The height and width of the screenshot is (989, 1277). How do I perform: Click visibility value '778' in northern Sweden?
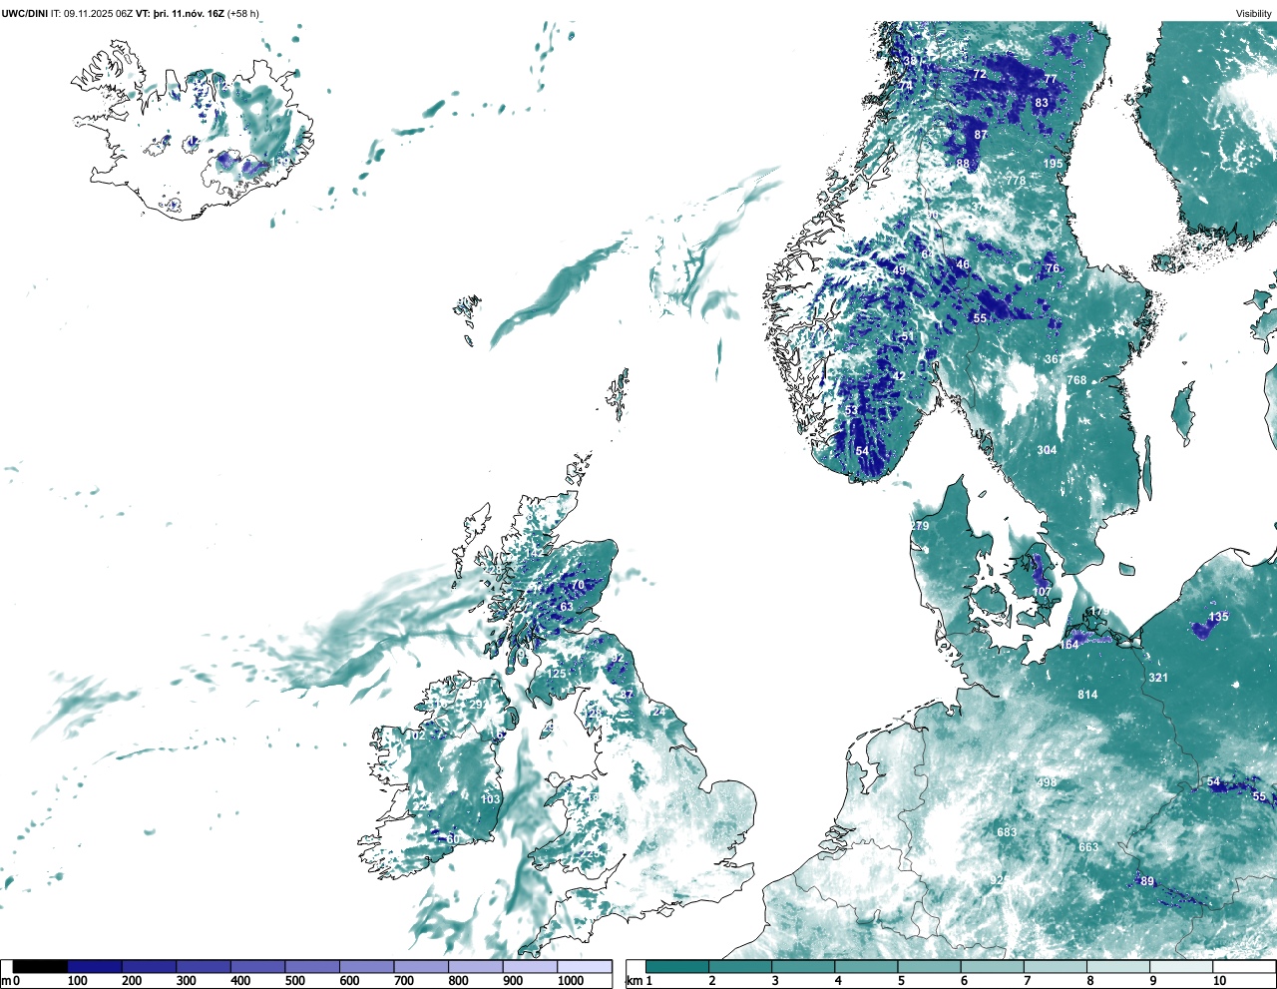tap(1016, 181)
